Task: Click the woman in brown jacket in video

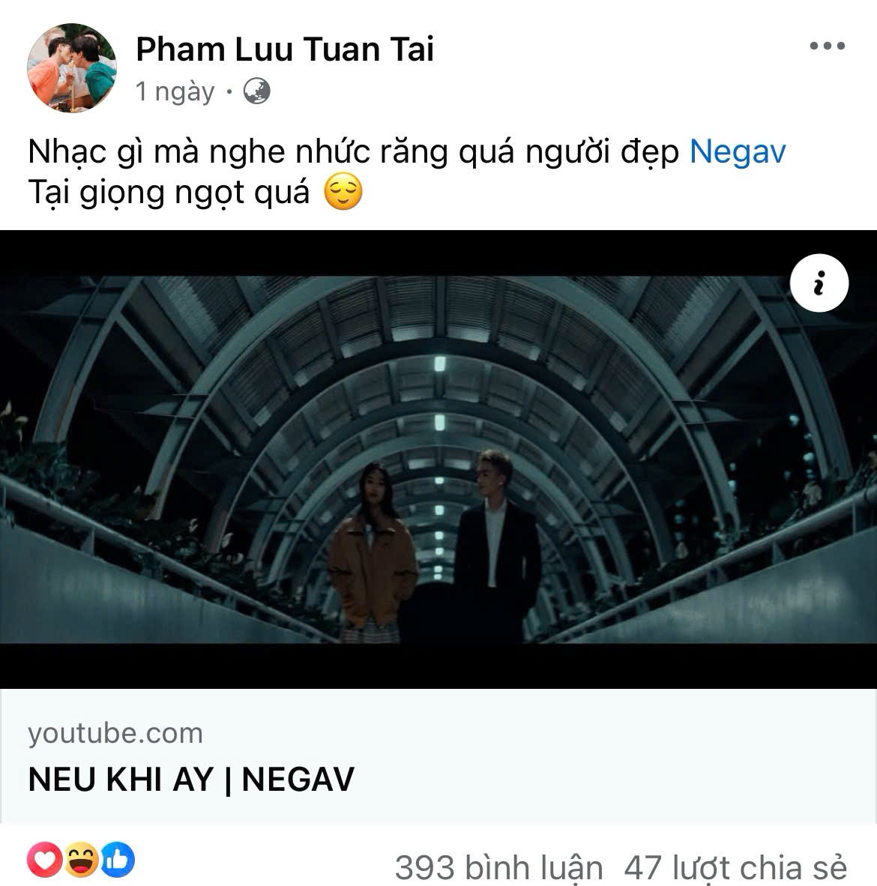Action: click(372, 552)
